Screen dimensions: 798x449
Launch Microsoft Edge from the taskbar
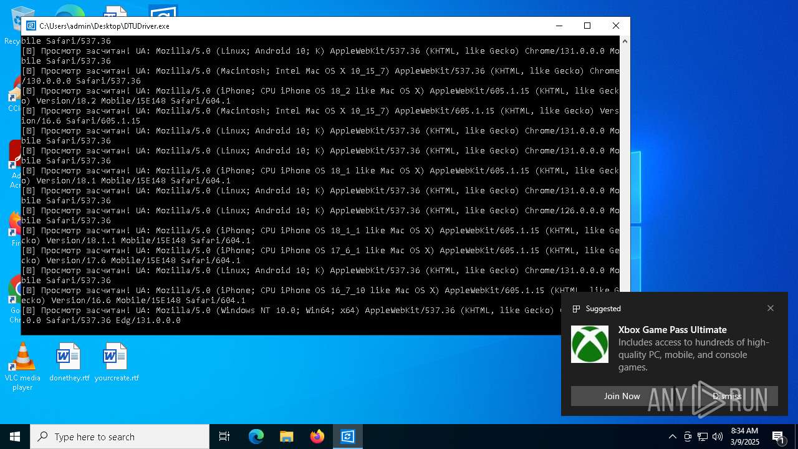coord(256,437)
